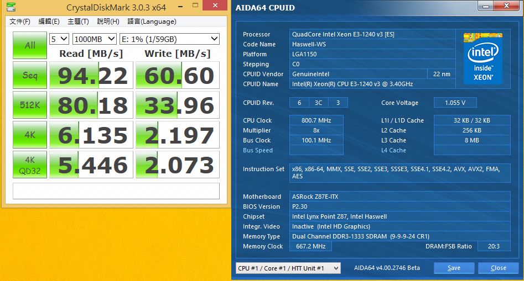Click the 4K write value 2.197
Image resolution: width=524 pixels, height=281 pixels.
point(178,135)
